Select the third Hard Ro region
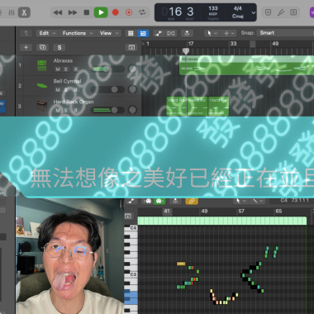The height and width of the screenshot is (314, 314). pyautogui.click(x=218, y=106)
